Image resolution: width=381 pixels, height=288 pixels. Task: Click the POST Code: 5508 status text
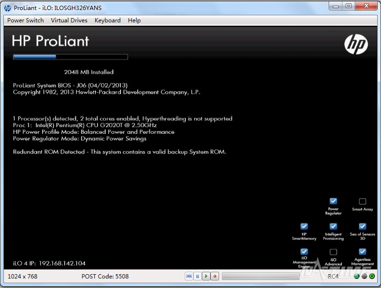(105, 277)
